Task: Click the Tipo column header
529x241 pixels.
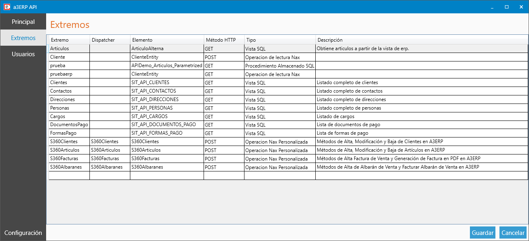Action: click(280, 40)
